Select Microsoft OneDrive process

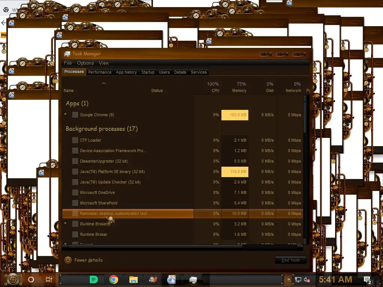(x=183, y=192)
